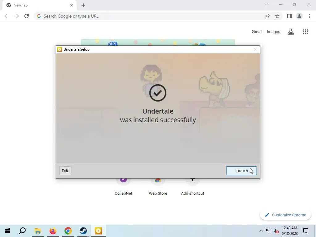This screenshot has width=316, height=237.
Task: Open the Chrome profile avatar menu
Action: tap(299, 16)
